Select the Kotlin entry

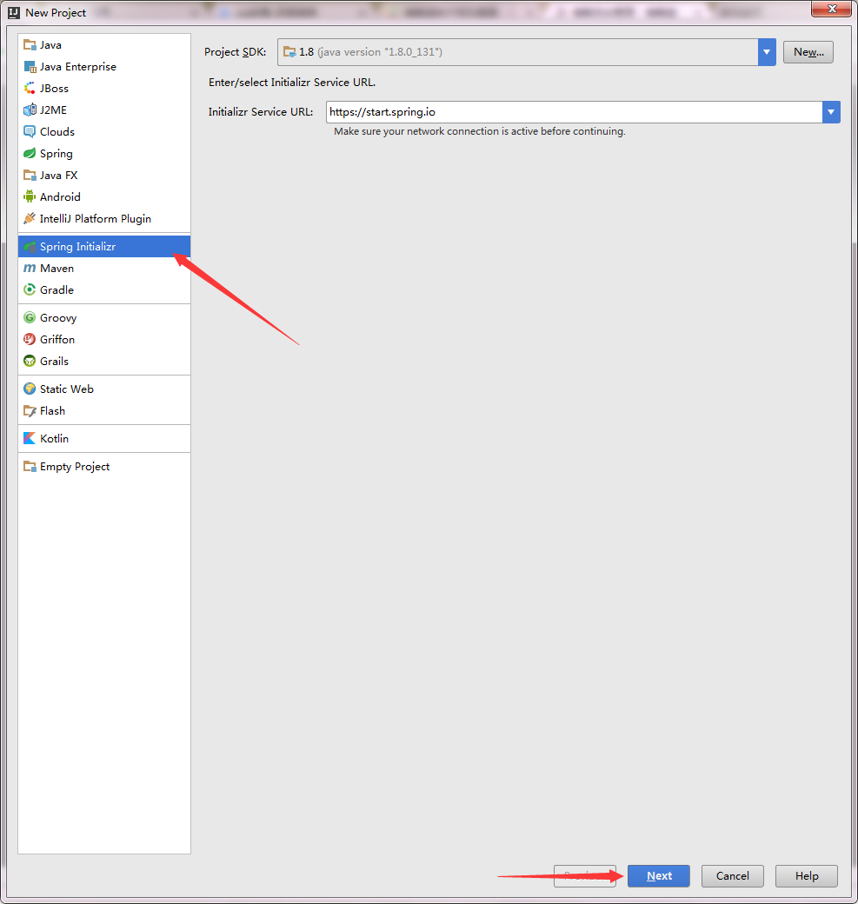click(x=104, y=439)
